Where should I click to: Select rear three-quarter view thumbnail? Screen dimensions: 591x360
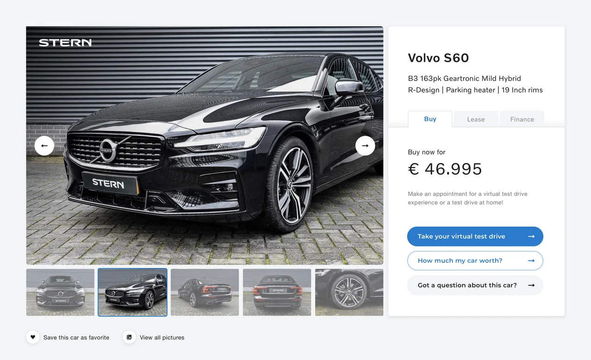[x=205, y=292]
